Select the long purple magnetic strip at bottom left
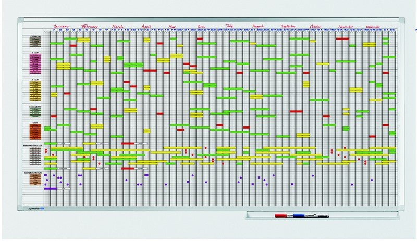Screen dimensions: 417x242 (51, 189)
